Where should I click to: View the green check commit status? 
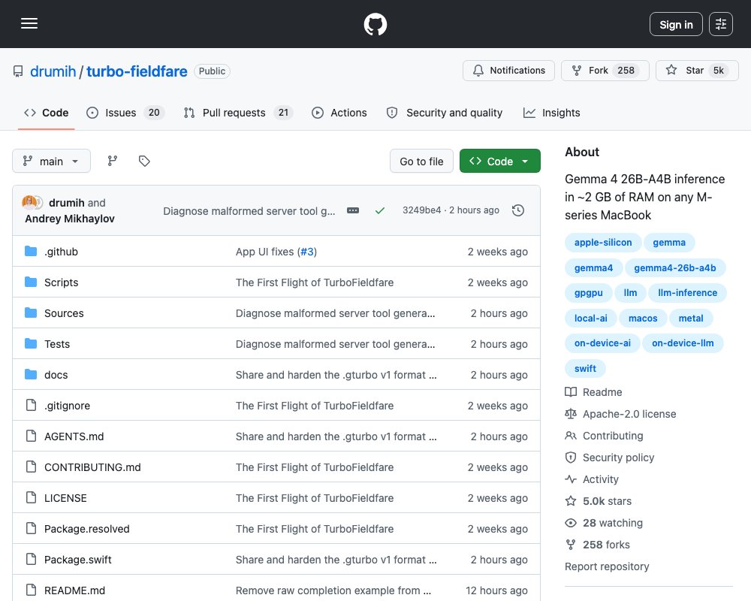(380, 210)
